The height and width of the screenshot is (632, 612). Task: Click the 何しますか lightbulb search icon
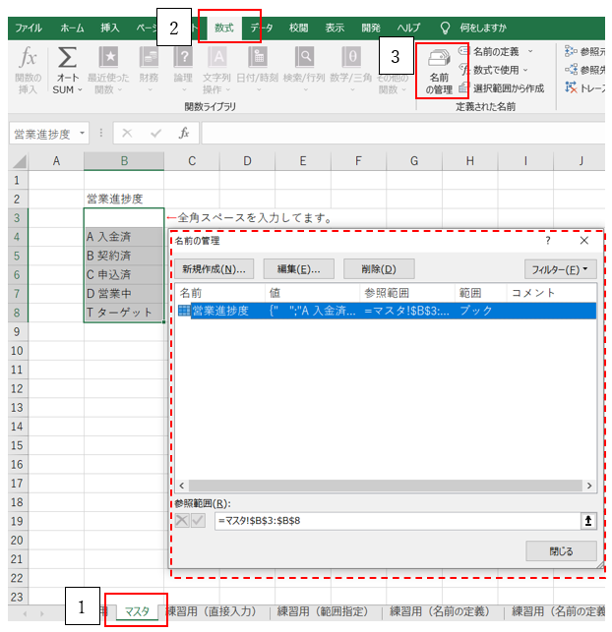[445, 29]
